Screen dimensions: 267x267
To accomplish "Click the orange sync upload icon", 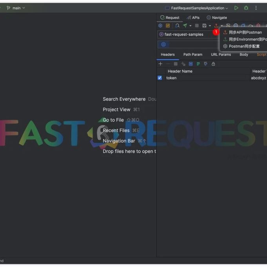I will tap(216, 26).
